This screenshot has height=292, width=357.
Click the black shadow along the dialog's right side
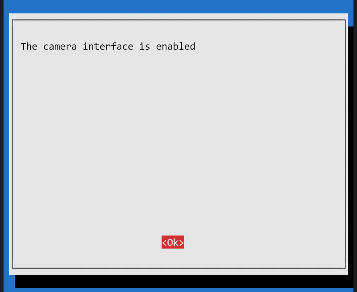pyautogui.click(x=351, y=151)
